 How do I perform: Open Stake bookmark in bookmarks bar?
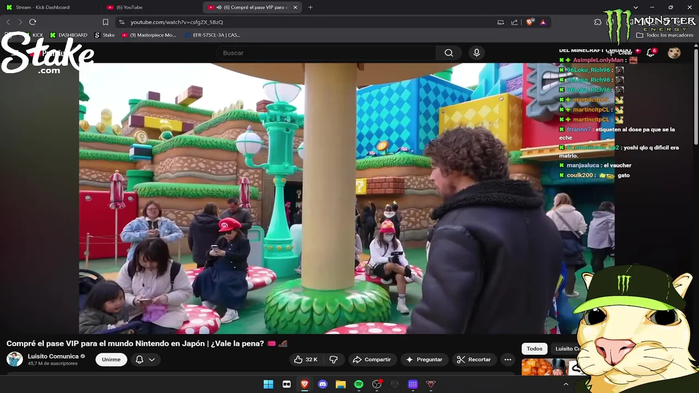pos(104,35)
